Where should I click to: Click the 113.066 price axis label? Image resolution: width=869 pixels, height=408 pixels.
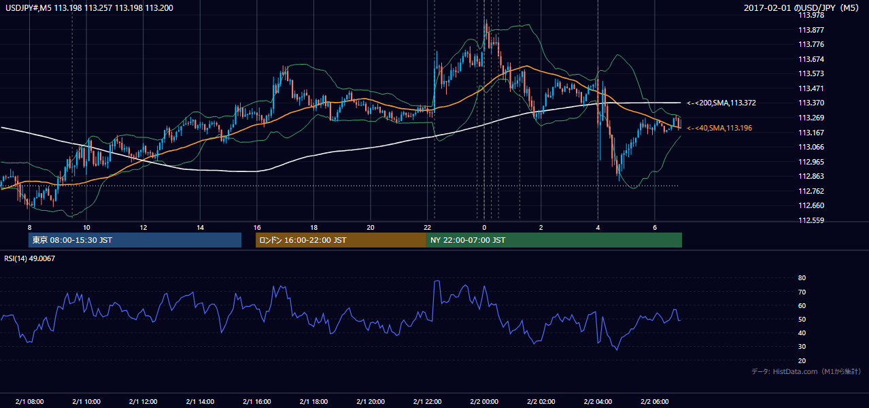tap(812, 147)
